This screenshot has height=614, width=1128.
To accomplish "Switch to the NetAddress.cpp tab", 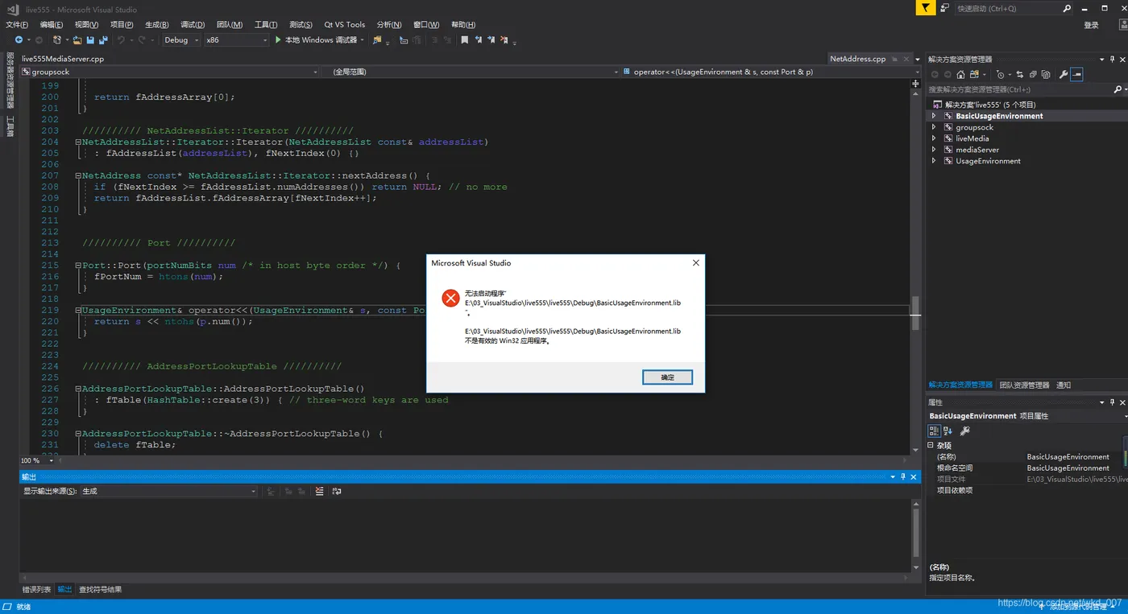I will tap(857, 59).
